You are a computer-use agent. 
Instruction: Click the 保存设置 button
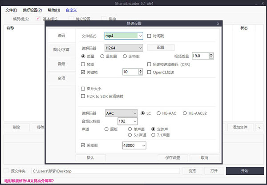point(173,158)
